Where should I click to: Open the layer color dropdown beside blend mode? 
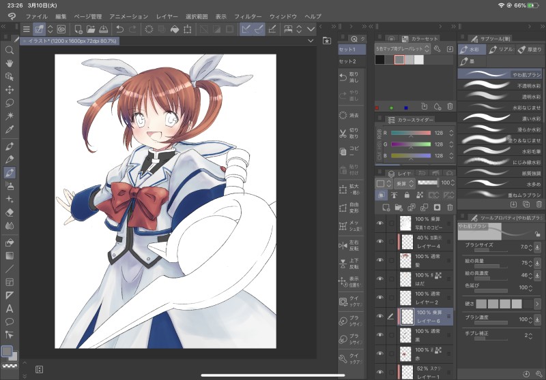point(384,183)
